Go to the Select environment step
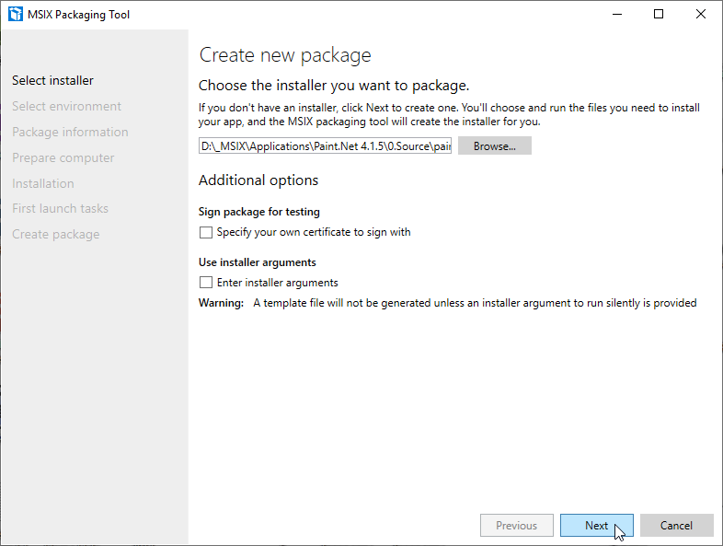 (66, 107)
